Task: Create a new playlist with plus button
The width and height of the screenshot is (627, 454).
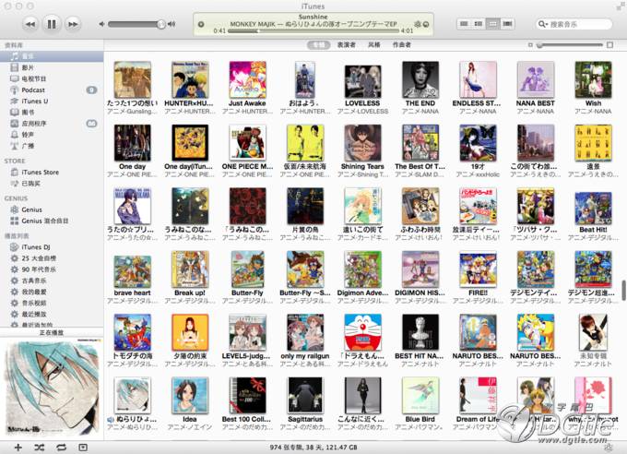Action: 18,448
